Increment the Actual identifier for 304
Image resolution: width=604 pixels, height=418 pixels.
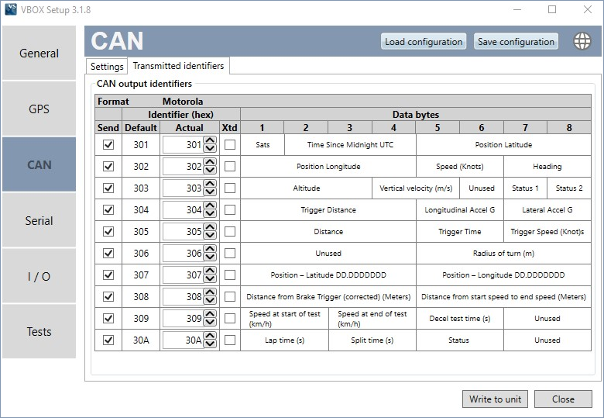pos(210,206)
